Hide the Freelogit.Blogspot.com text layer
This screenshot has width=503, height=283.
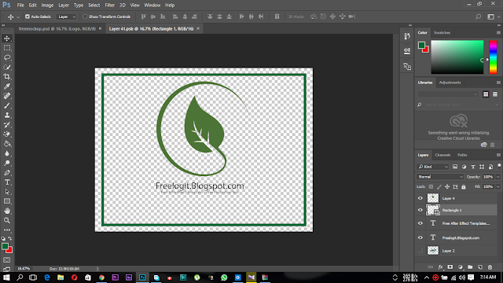click(x=420, y=237)
